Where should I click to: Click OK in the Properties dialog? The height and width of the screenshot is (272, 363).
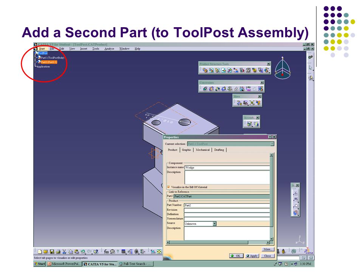(236, 256)
